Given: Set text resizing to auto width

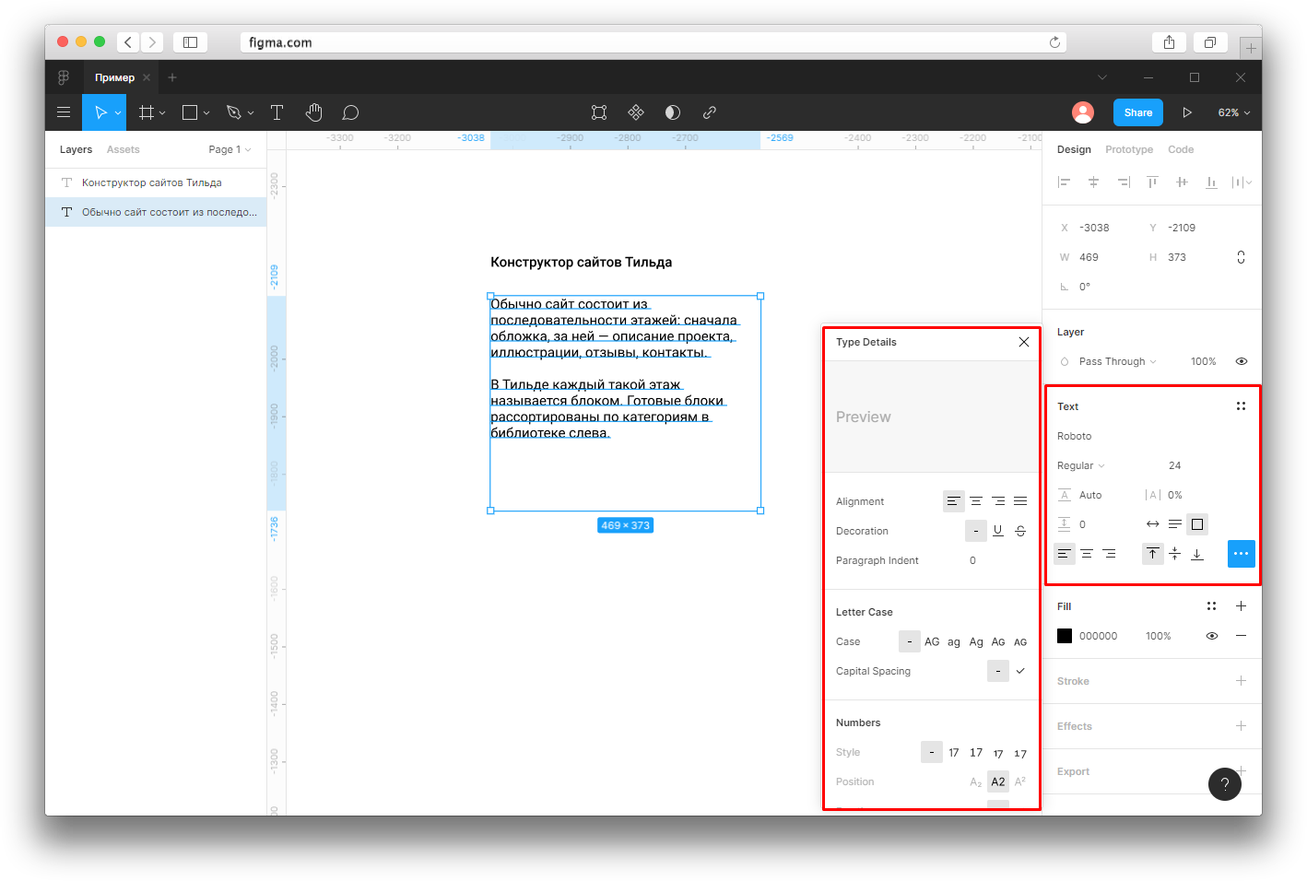Looking at the screenshot, I should pos(1153,524).
